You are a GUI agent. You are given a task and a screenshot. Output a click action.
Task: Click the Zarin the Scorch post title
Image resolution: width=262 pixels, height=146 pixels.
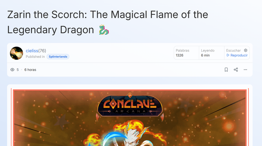click(107, 22)
